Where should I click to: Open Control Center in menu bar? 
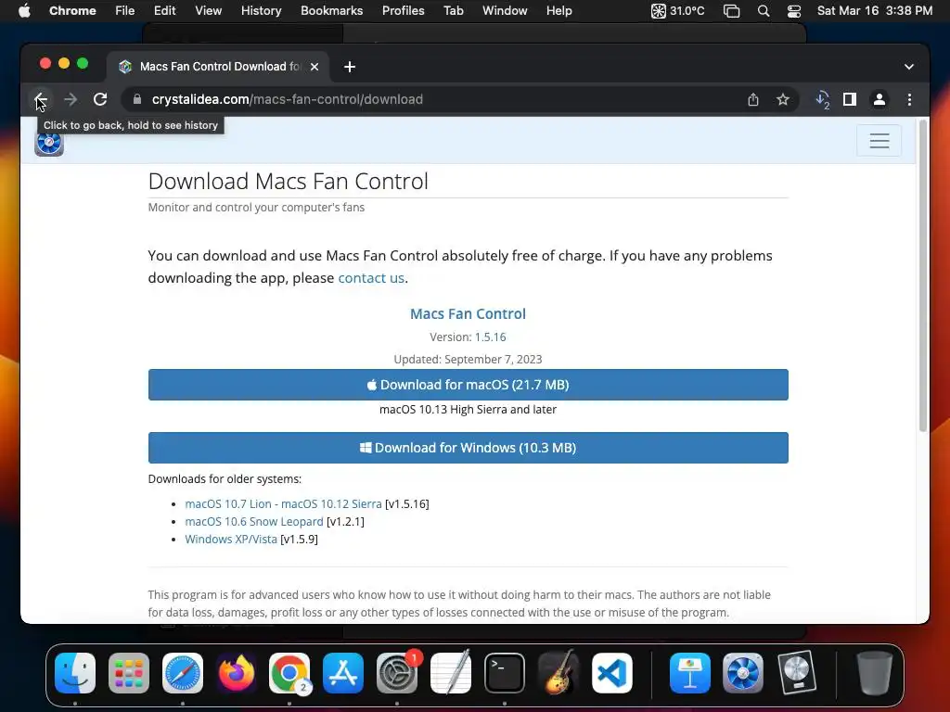[794, 11]
